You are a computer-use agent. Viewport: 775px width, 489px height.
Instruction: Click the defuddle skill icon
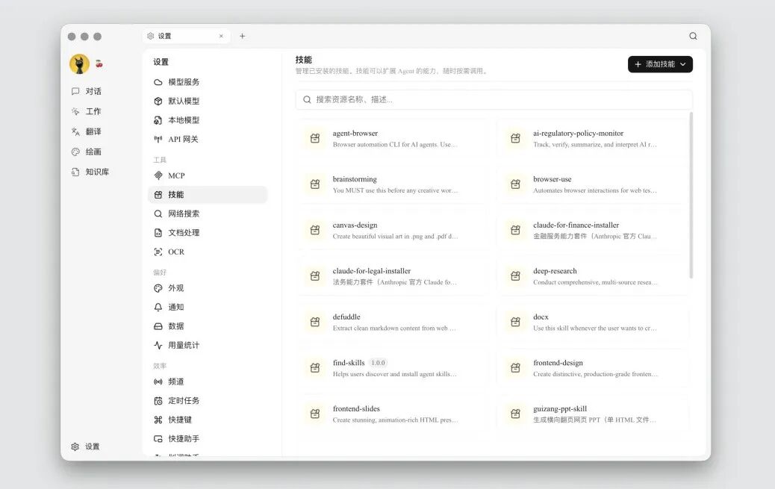(x=315, y=323)
